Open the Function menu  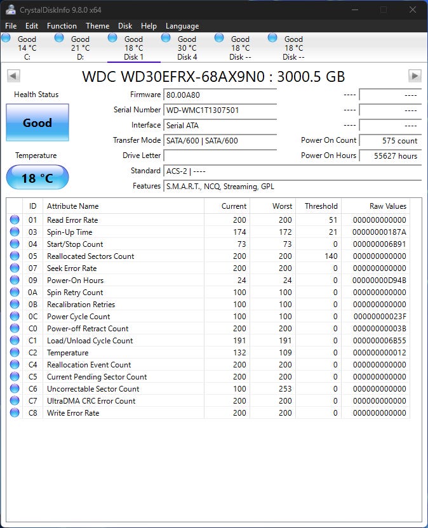pos(62,26)
